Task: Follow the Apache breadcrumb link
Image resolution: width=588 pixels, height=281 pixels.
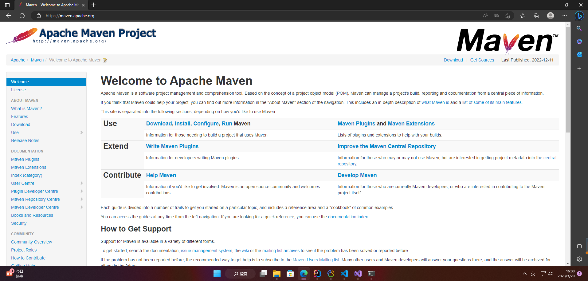Action: [18, 60]
